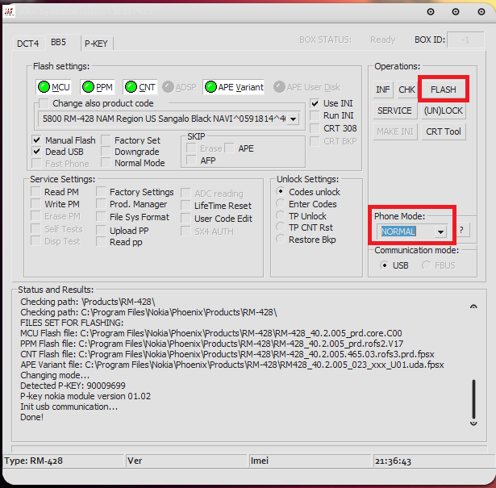This screenshot has height=488, width=496.
Task: Open the product code dropdown list
Action: click(x=292, y=119)
